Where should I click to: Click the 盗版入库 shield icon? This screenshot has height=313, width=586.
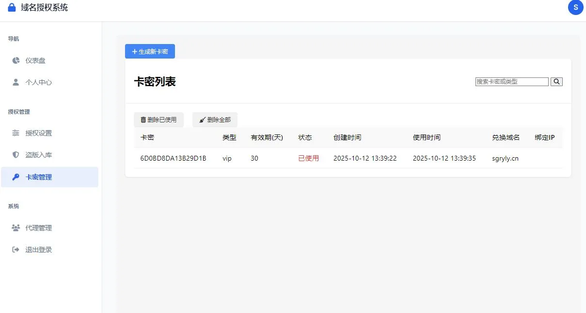point(16,155)
